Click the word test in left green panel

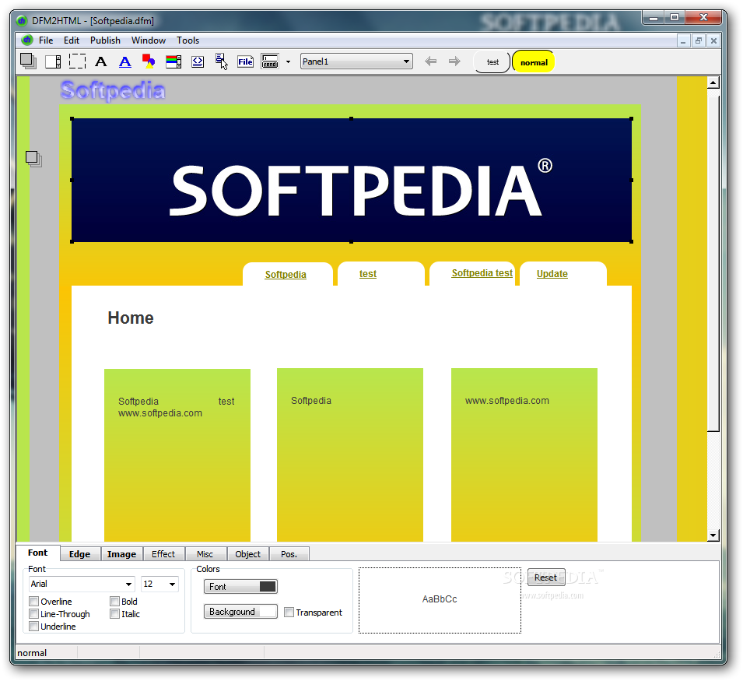[x=226, y=402]
